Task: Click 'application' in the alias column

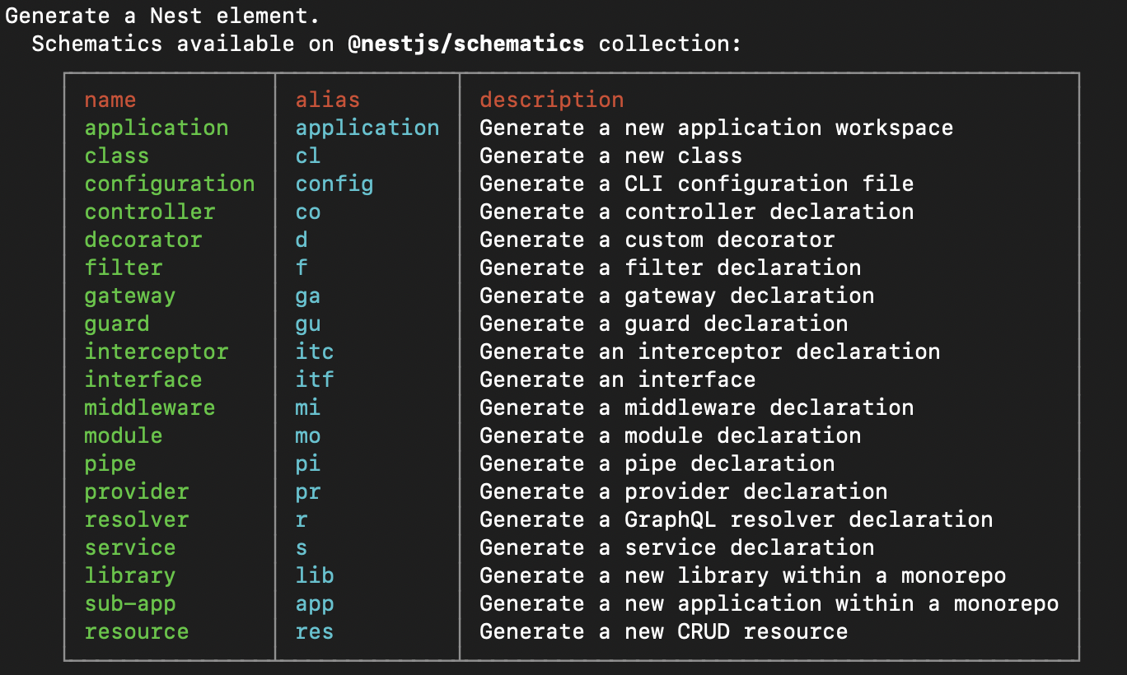Action: coord(367,128)
